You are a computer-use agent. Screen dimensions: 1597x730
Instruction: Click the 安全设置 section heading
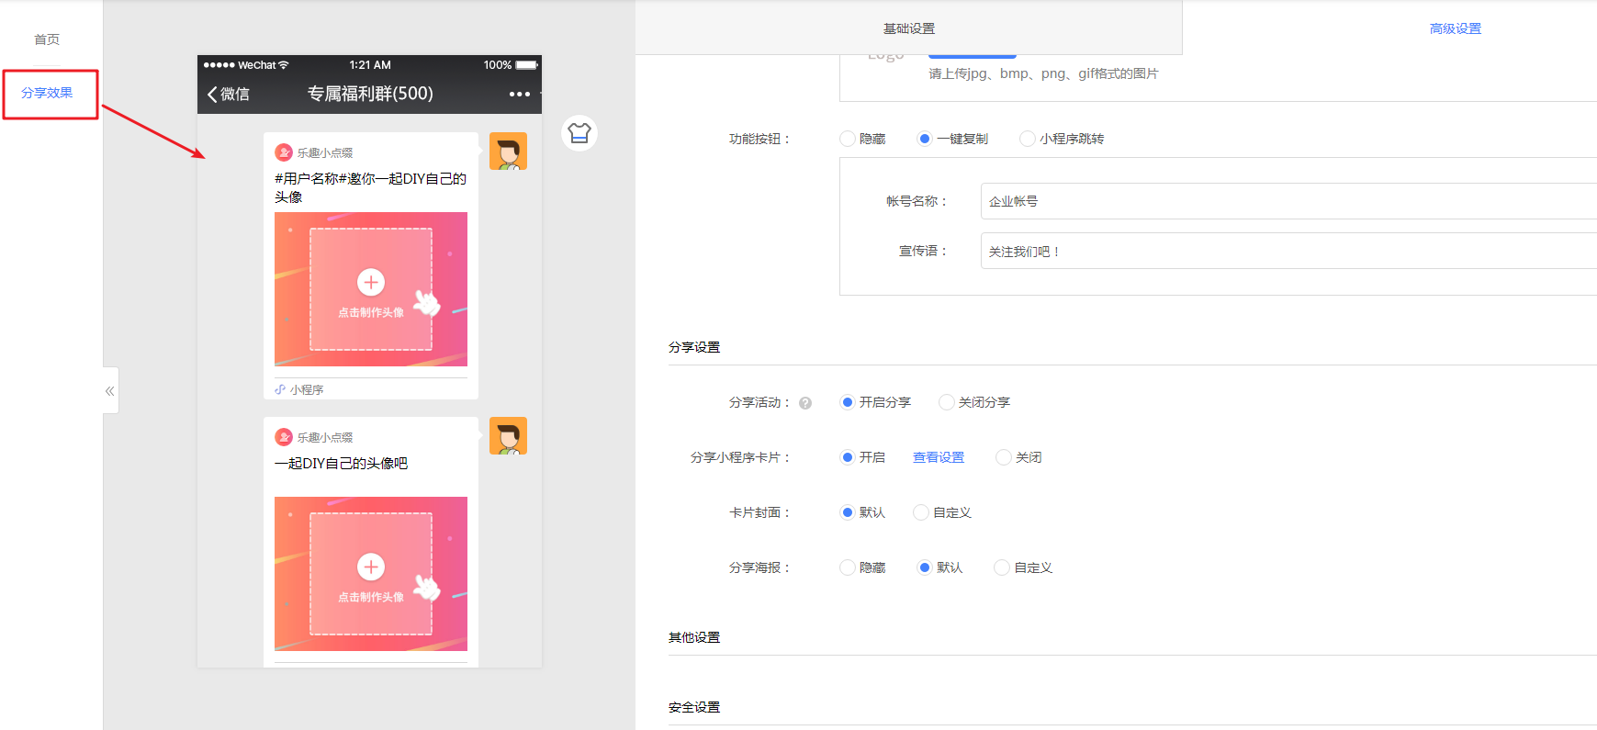[694, 707]
